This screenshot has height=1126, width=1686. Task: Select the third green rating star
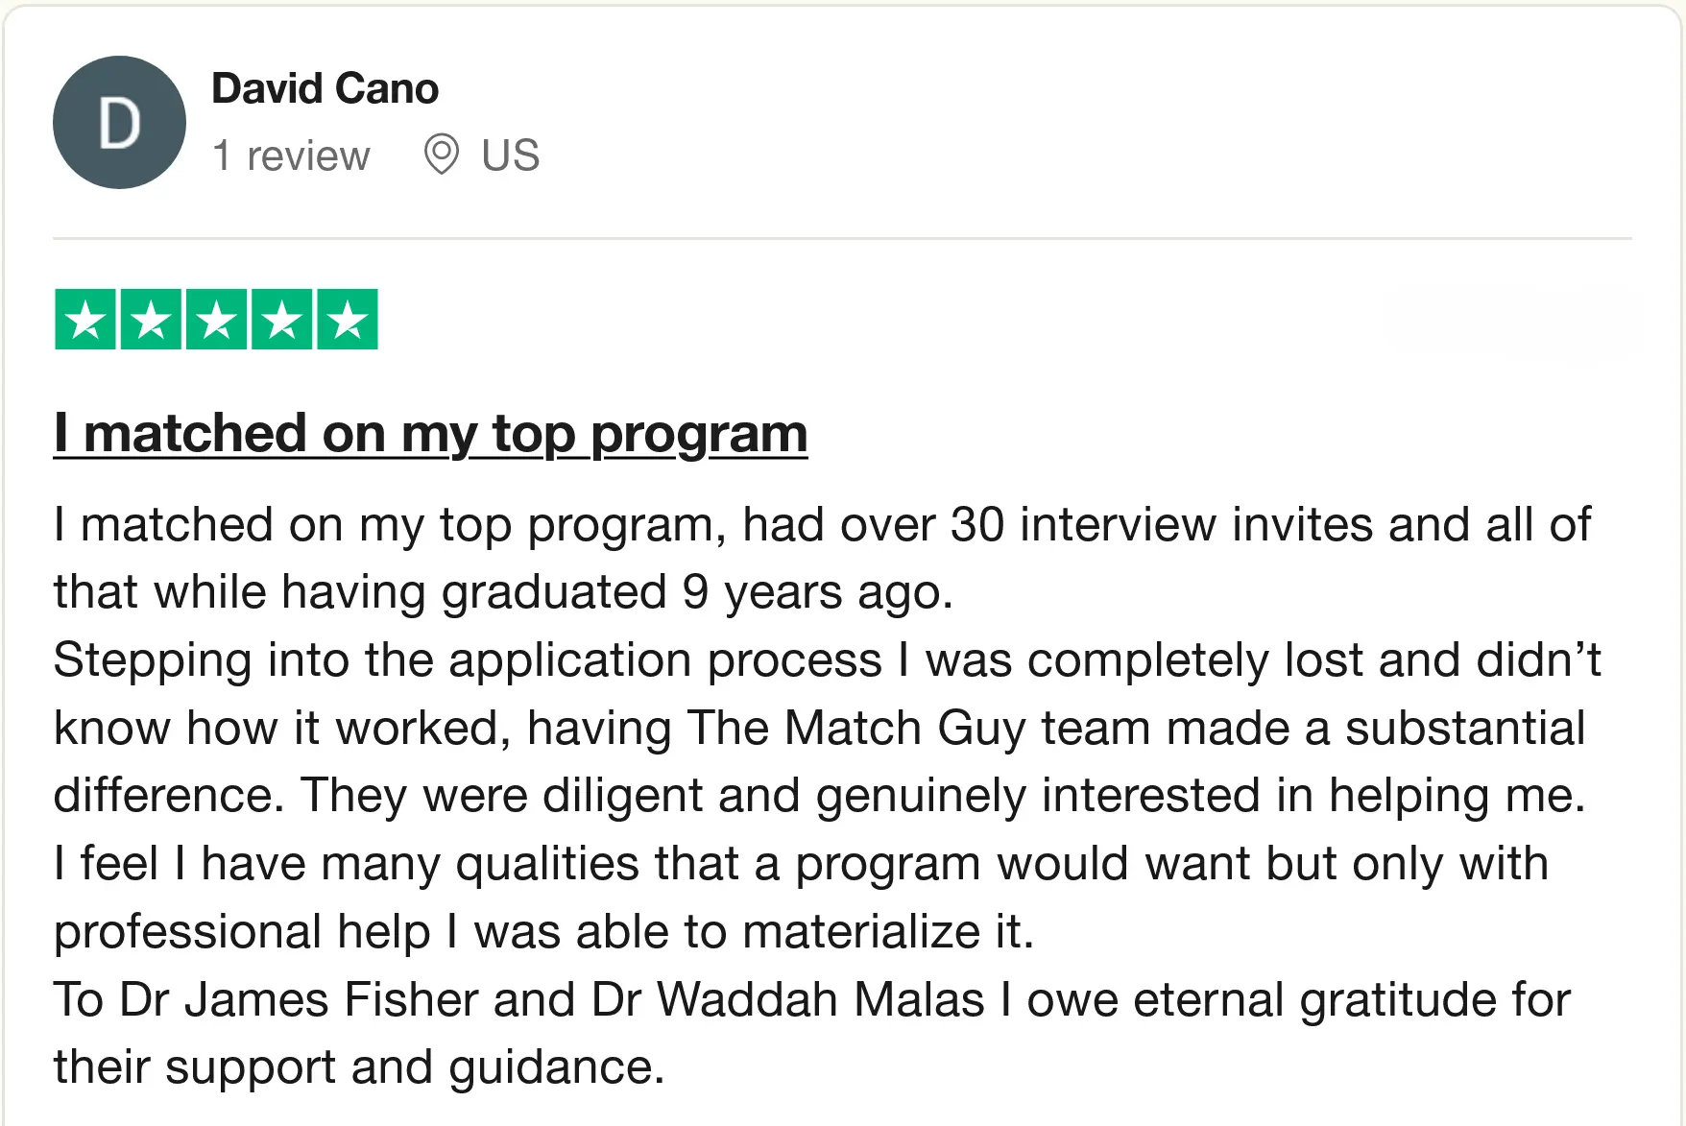tap(217, 320)
